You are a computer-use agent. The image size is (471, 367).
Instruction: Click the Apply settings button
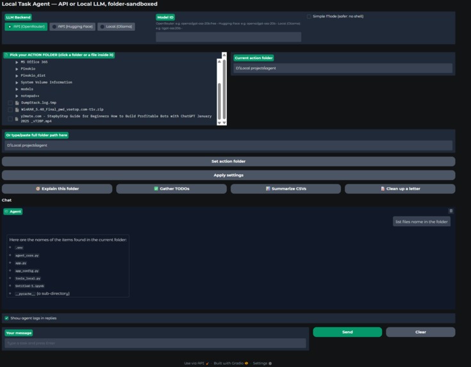[228, 175]
